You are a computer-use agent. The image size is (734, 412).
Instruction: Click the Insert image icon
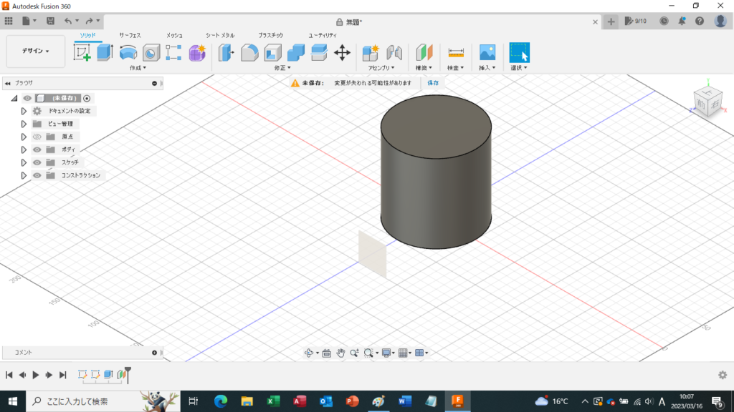pos(487,52)
